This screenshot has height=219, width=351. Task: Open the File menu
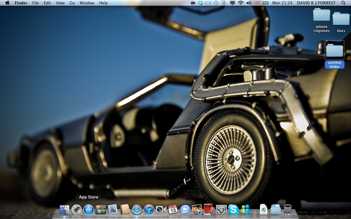click(x=35, y=3)
